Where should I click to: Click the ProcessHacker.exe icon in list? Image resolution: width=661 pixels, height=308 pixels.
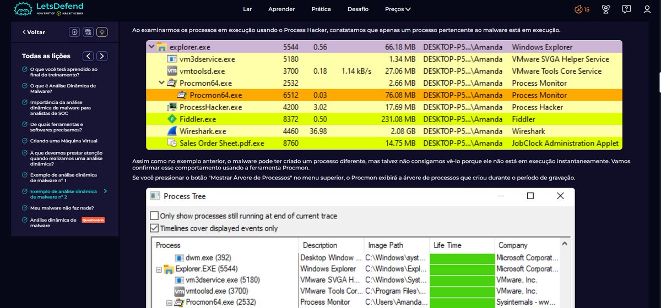(172, 107)
